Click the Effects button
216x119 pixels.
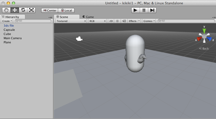coord(133,21)
